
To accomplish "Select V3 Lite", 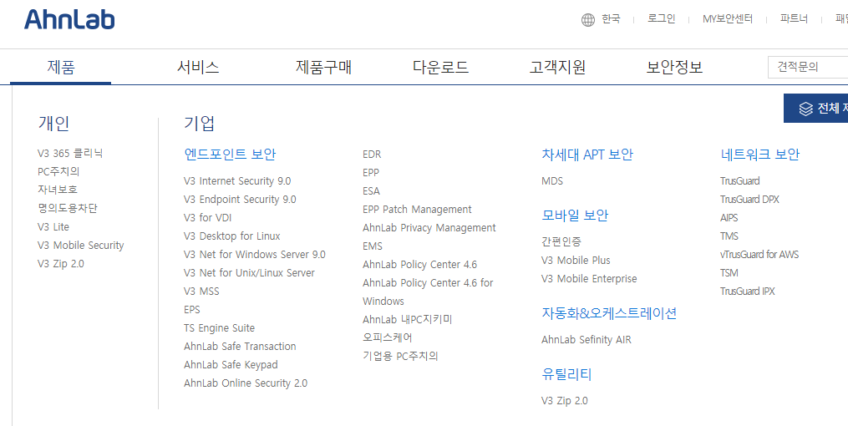I will [x=53, y=227].
